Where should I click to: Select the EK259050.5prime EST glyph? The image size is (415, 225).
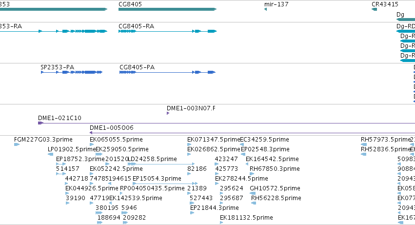[x=99, y=154]
